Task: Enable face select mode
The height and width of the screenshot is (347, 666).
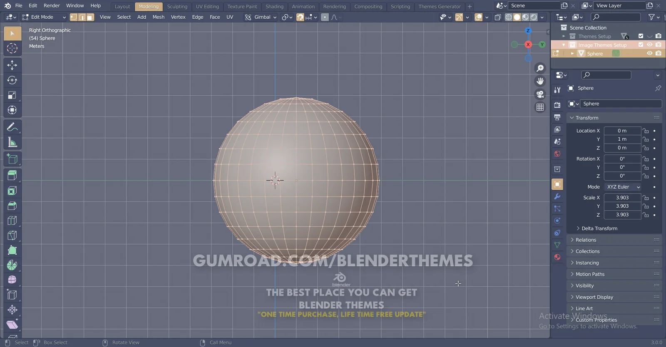Action: tap(90, 17)
